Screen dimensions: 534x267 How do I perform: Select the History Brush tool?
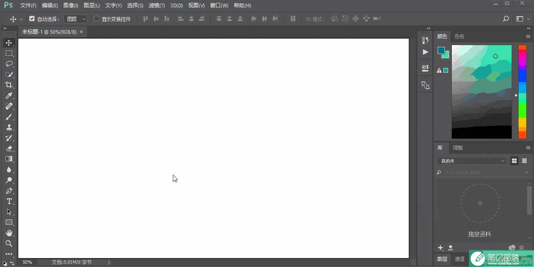[x=9, y=138]
